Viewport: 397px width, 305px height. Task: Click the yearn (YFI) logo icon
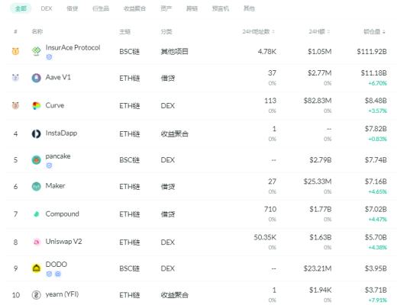pyautogui.click(x=37, y=295)
